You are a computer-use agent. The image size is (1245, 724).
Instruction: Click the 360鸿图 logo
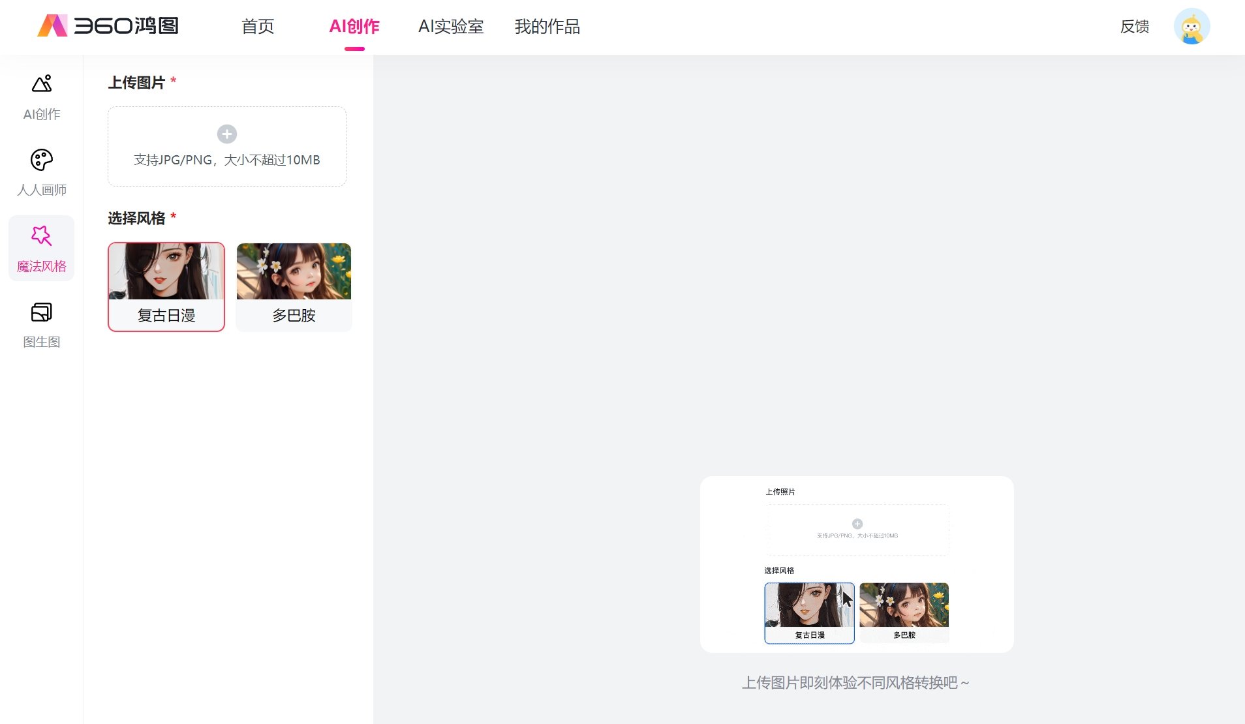(108, 26)
